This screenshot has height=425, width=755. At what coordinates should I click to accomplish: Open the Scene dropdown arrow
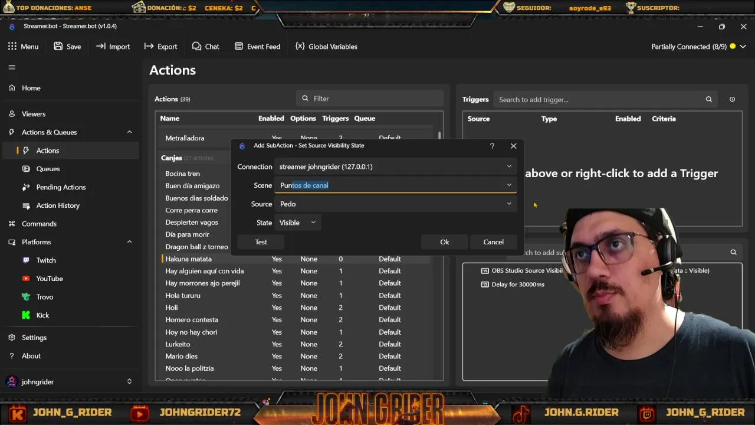(x=509, y=185)
